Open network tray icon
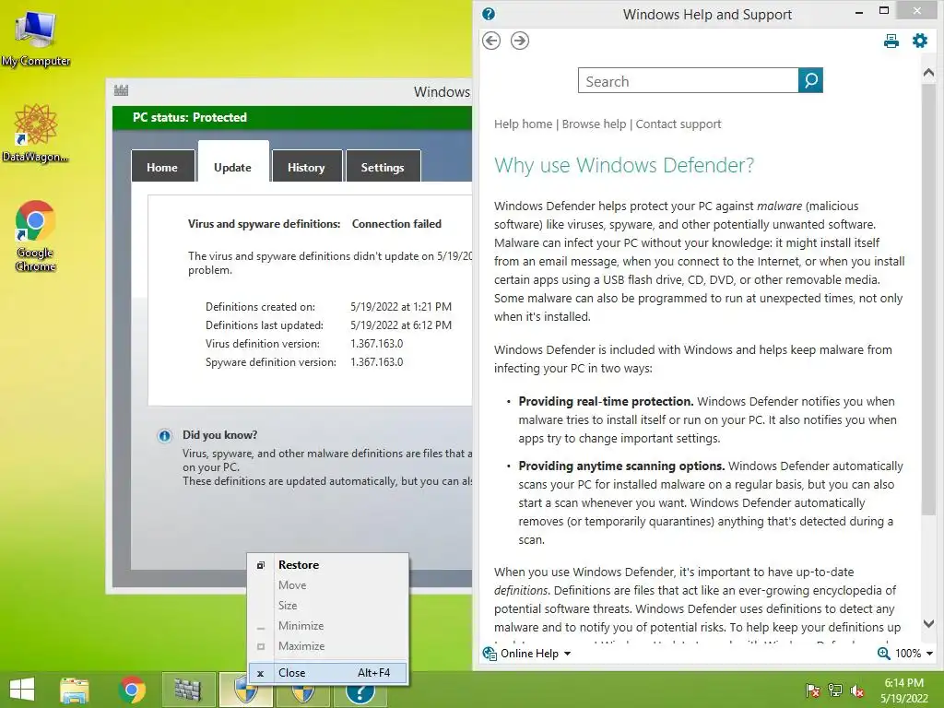This screenshot has width=944, height=708. tap(835, 690)
